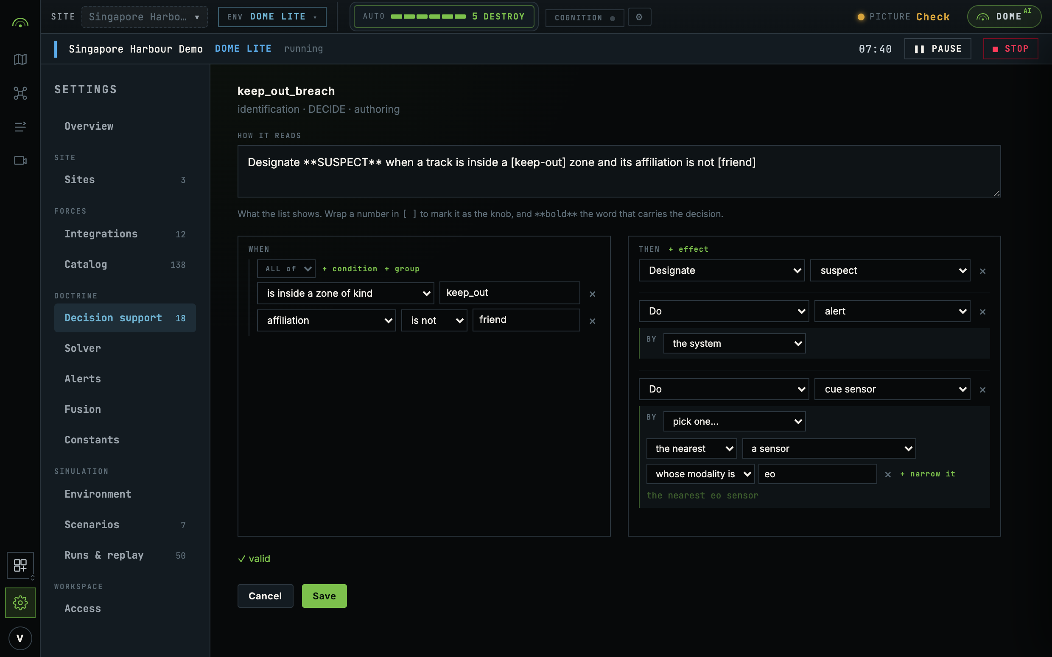Open the Integrations settings page
The image size is (1052, 657).
pos(125,234)
